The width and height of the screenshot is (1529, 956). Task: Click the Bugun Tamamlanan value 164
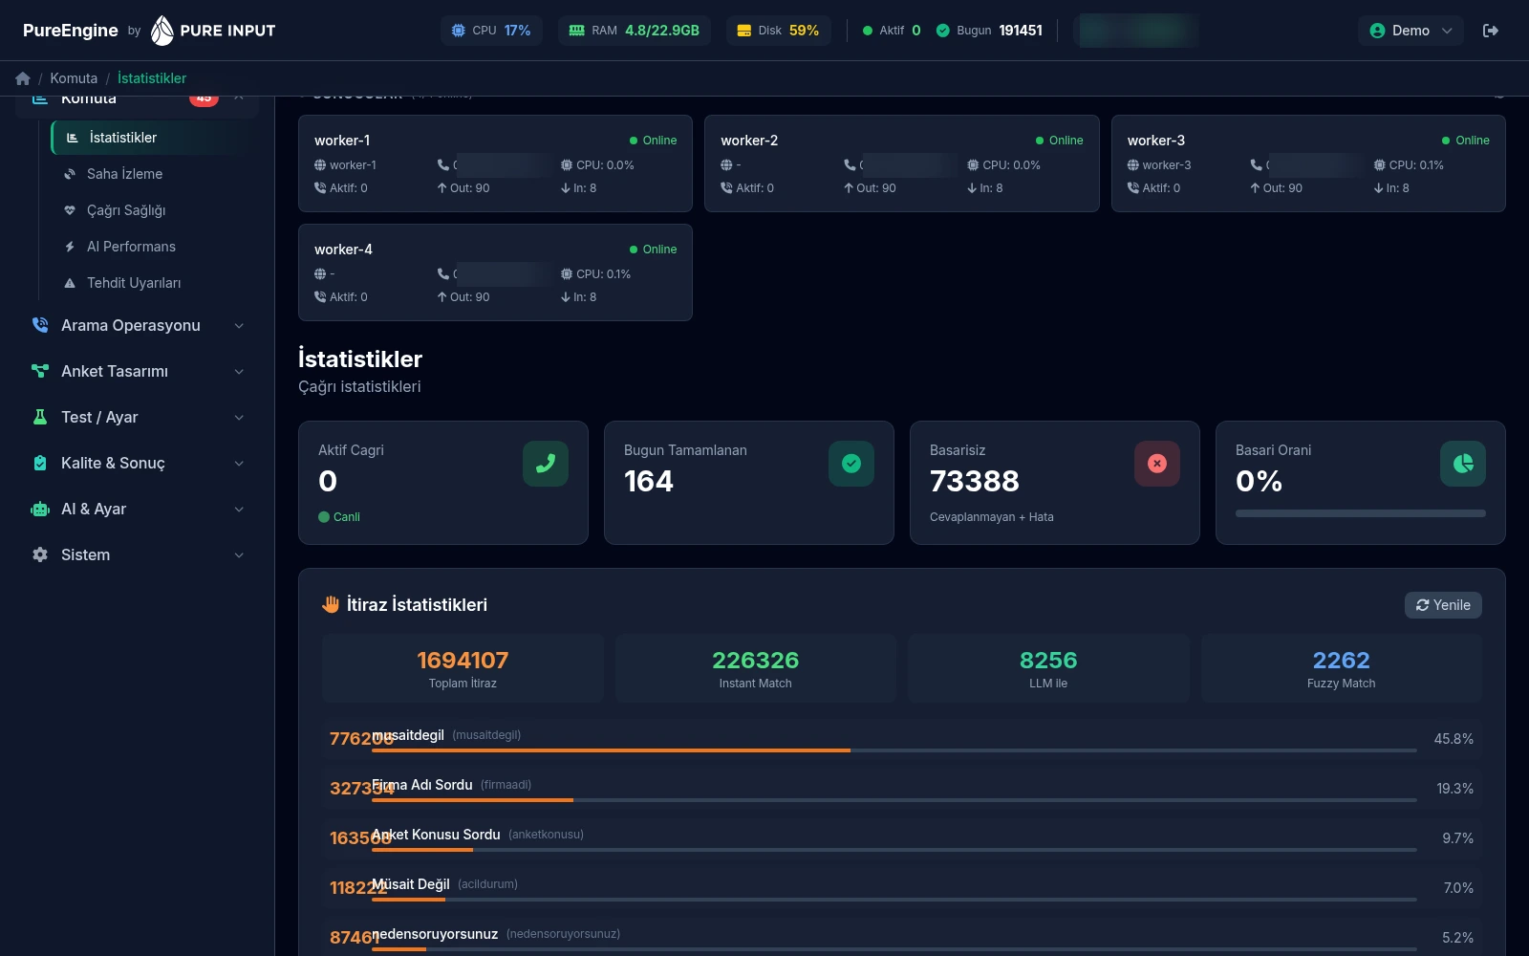pos(649,481)
